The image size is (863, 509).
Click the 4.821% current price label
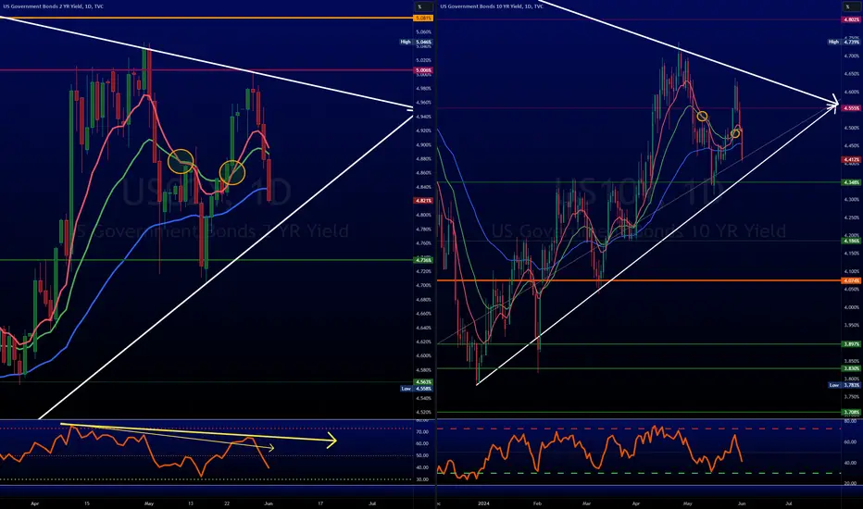(423, 201)
